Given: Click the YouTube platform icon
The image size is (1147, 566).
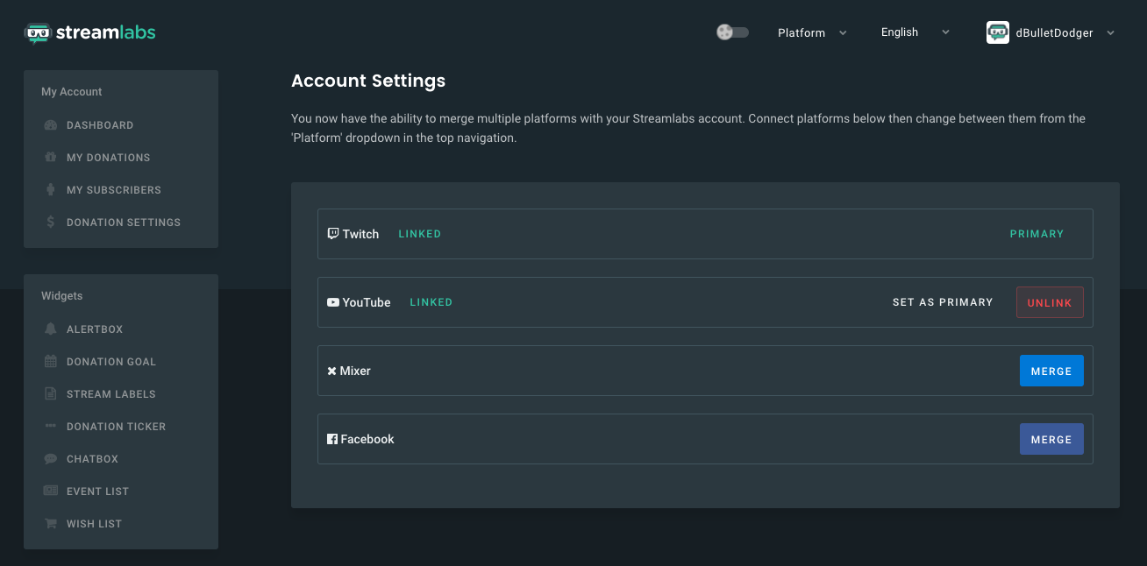Looking at the screenshot, I should (333, 302).
